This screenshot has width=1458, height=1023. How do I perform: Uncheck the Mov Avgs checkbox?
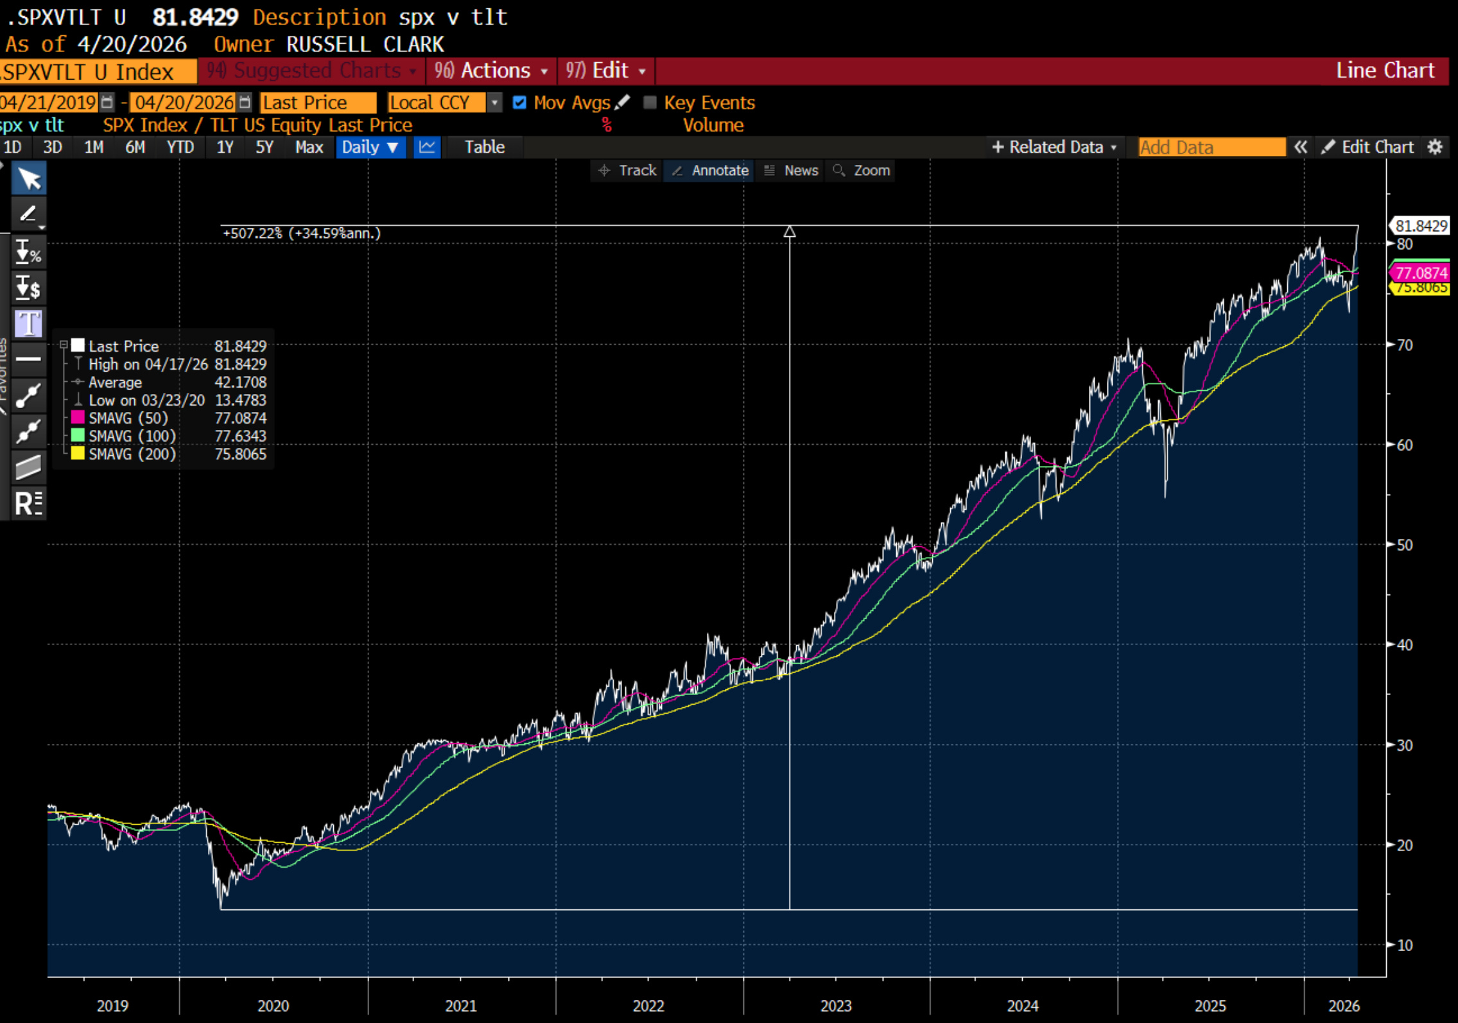click(x=519, y=103)
